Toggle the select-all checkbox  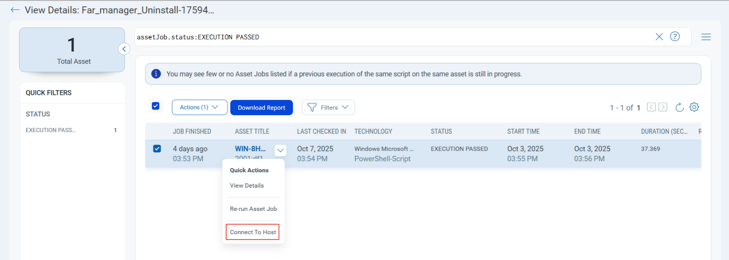click(x=156, y=106)
